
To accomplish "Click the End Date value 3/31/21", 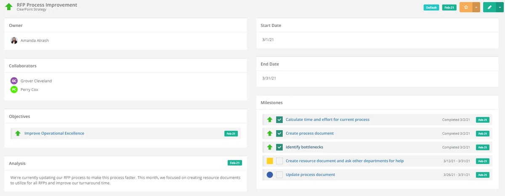I will click(x=269, y=78).
